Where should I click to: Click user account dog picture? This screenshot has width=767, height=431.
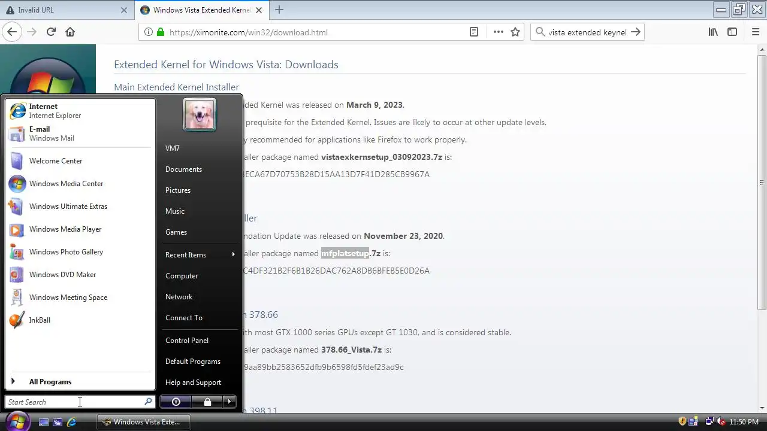[x=200, y=114]
